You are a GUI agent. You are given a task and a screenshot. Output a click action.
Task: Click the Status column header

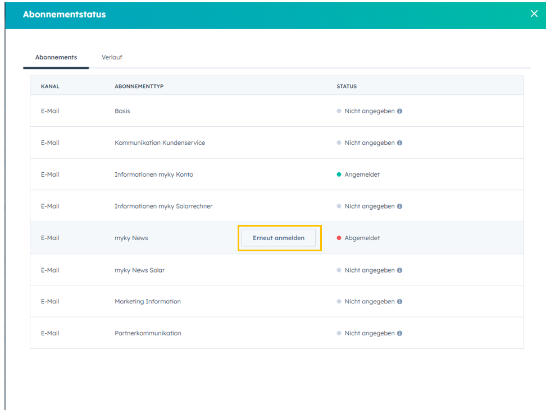347,86
